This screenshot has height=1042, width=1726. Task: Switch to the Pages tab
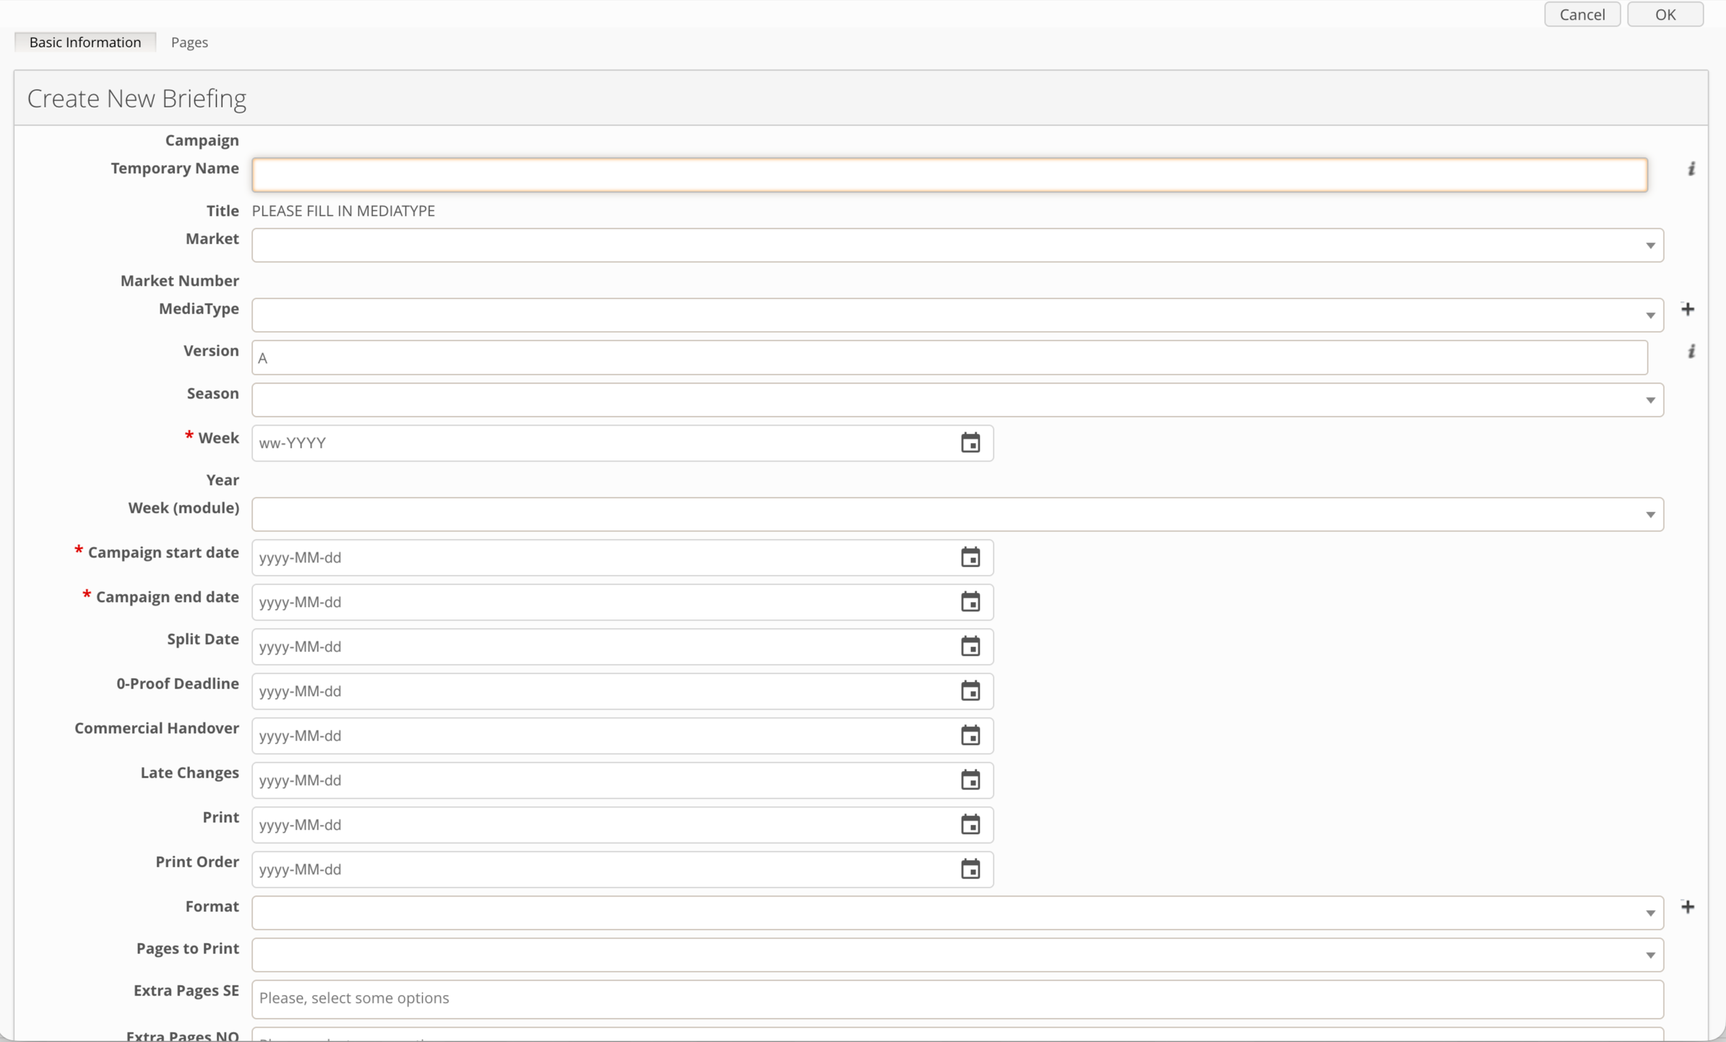point(189,42)
